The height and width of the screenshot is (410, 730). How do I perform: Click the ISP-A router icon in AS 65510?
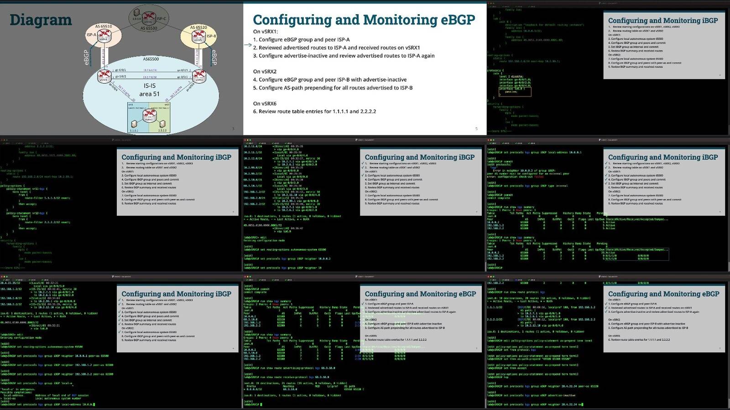click(x=104, y=35)
